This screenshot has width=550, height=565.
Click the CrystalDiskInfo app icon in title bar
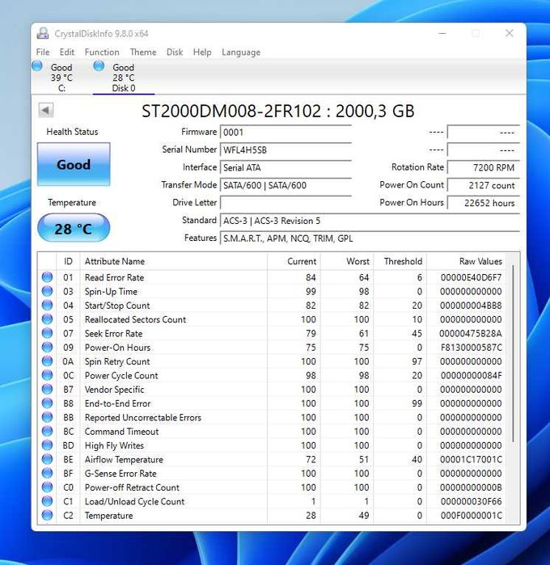43,33
